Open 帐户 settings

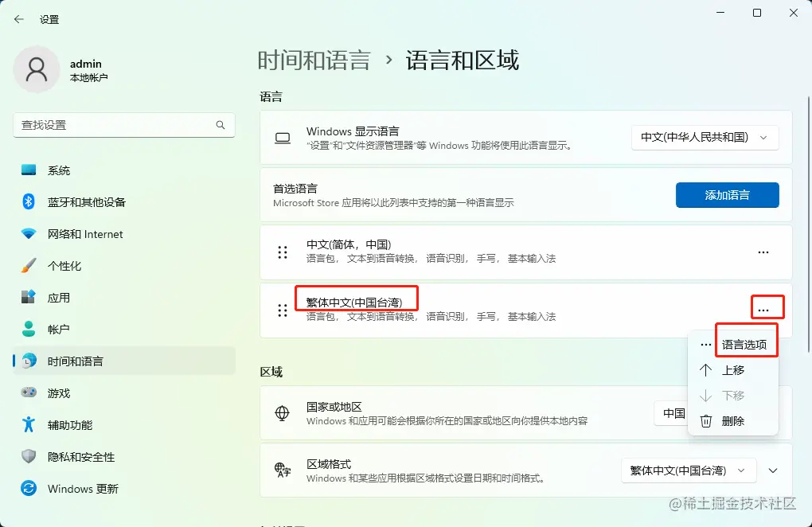coord(124,330)
